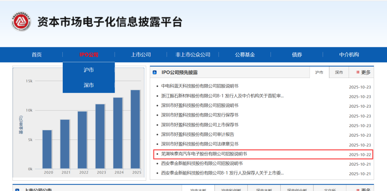This screenshot has height=191, width=387.
Task: Open the 上市公司 navigation item
Action: [x=141, y=55]
